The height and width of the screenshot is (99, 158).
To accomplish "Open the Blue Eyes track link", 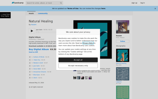I will point(37,75).
